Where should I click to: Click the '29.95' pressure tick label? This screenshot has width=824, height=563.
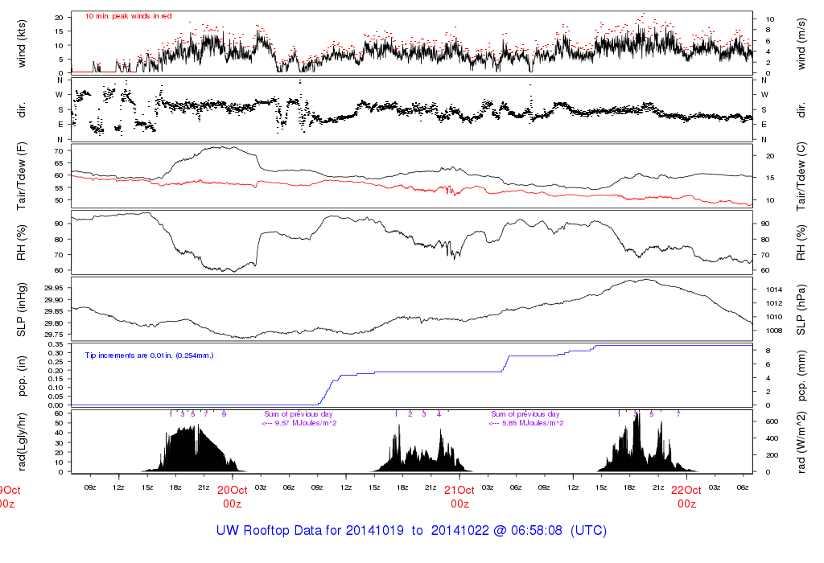click(54, 288)
